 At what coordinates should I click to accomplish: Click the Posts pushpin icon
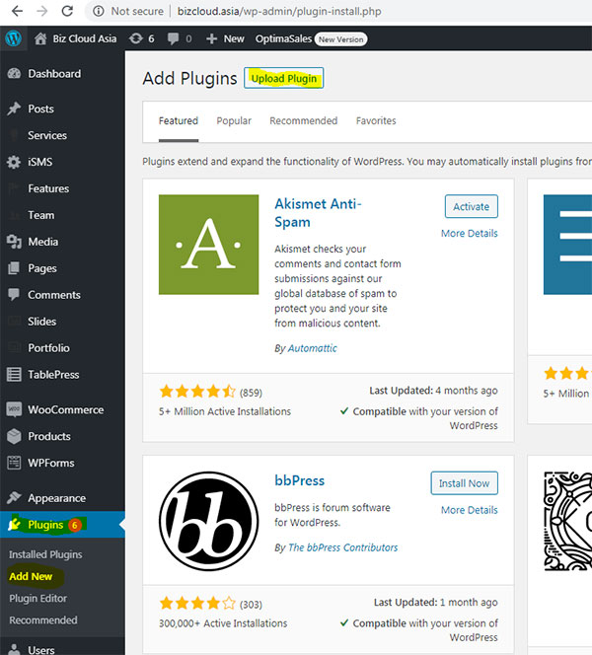point(14,109)
